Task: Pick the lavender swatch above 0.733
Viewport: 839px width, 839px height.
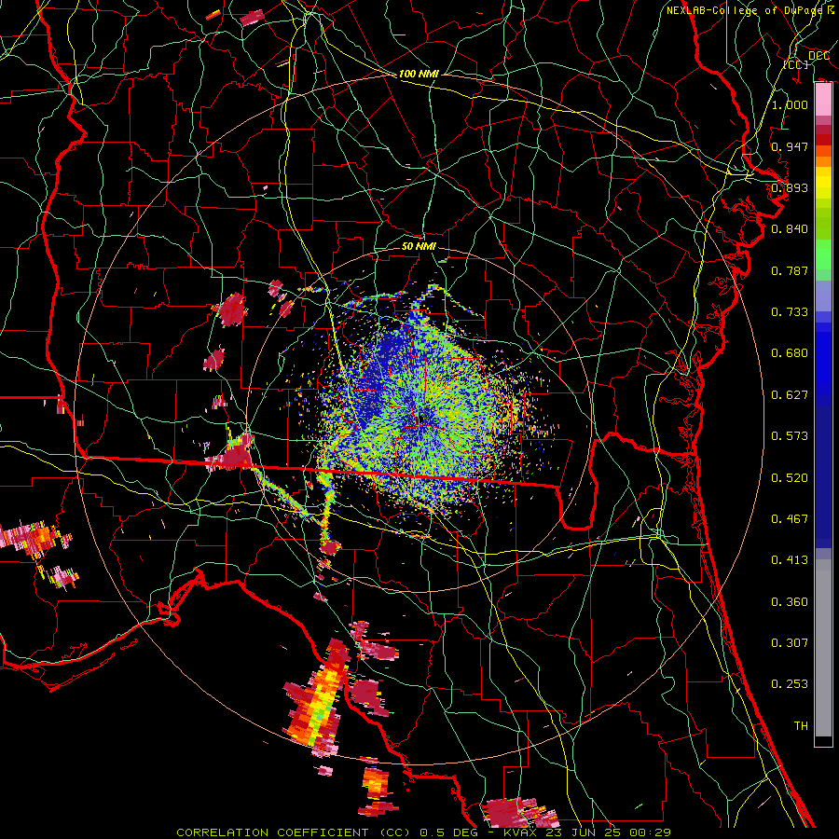Action: (823, 296)
